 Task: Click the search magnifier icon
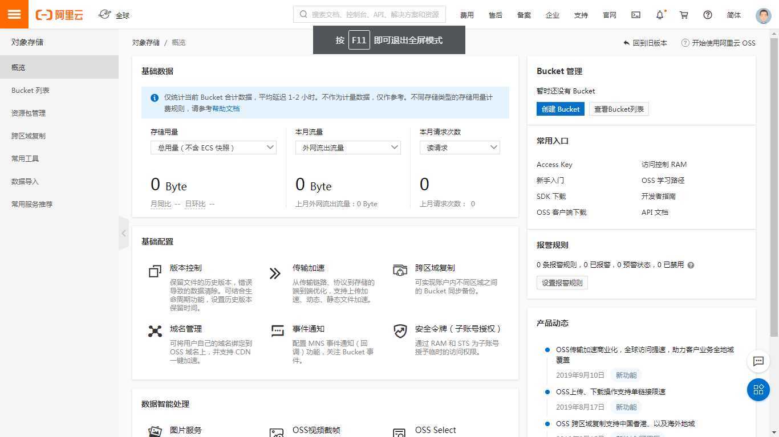[303, 14]
